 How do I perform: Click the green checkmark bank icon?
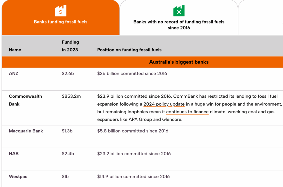pyautogui.click(x=179, y=11)
